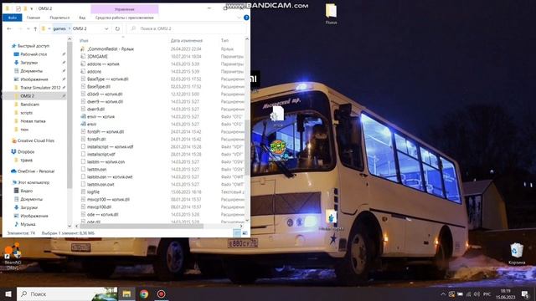Screen dimensions: 536x301
Task: Select Этот компьютер in navigation pane
Action: click(x=33, y=182)
